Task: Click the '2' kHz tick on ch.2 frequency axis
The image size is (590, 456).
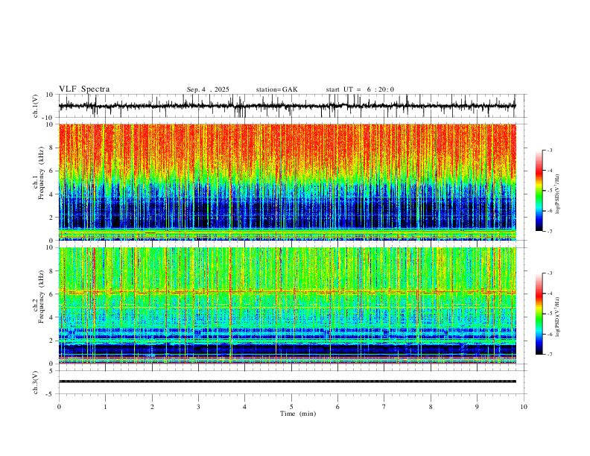Action: pyautogui.click(x=52, y=341)
